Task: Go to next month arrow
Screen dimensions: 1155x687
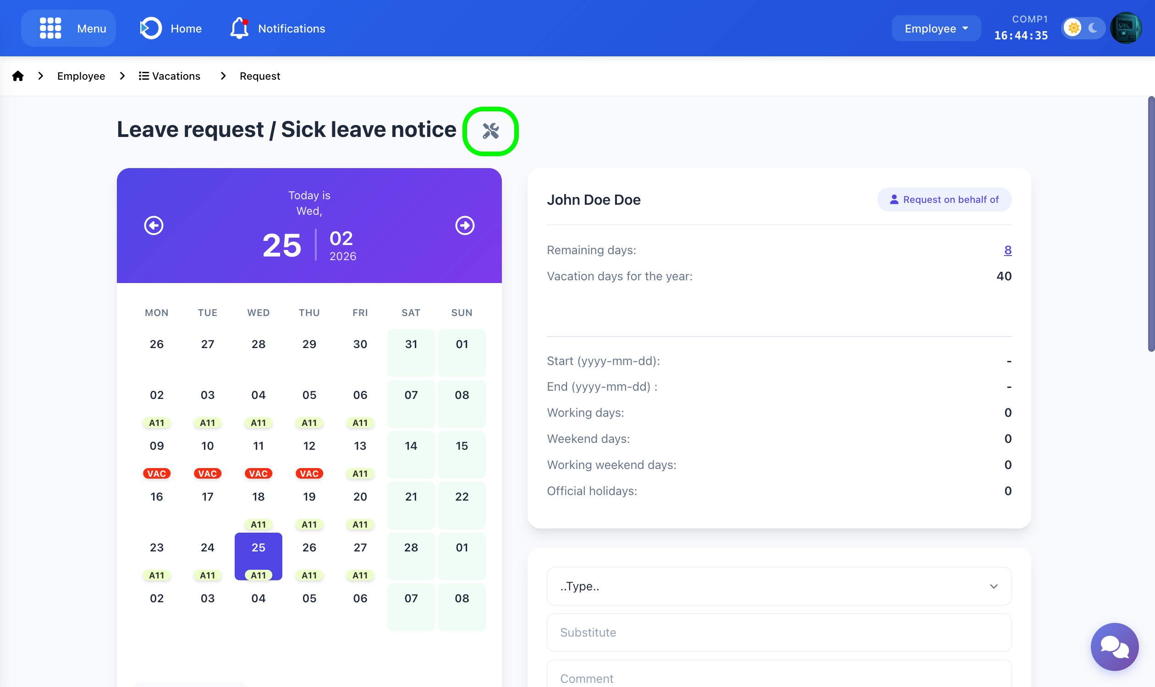Action: coord(465,225)
